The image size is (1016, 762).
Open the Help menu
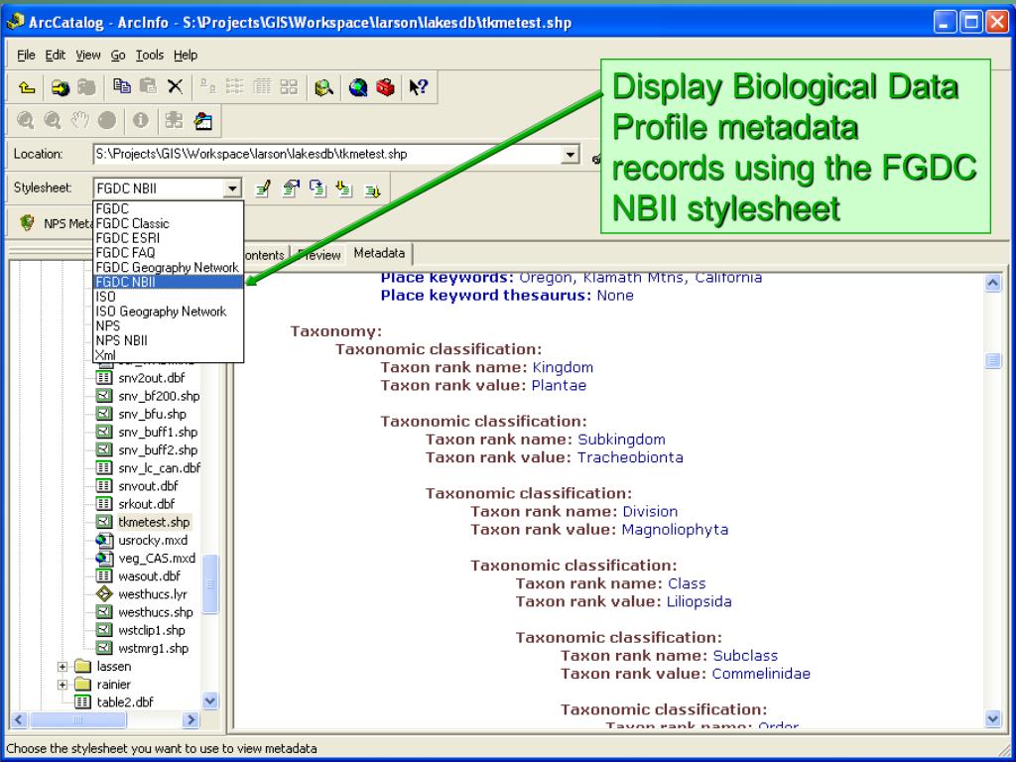pyautogui.click(x=186, y=56)
